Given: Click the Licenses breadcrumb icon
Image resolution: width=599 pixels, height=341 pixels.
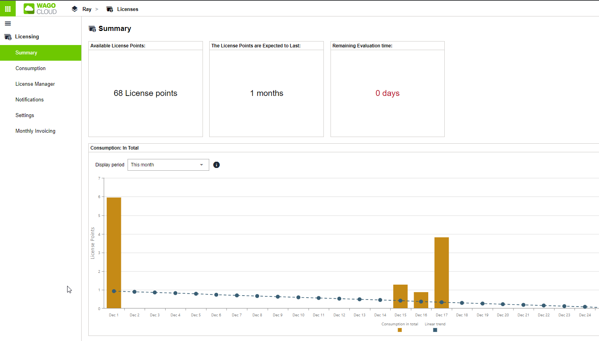Looking at the screenshot, I should 110,9.
